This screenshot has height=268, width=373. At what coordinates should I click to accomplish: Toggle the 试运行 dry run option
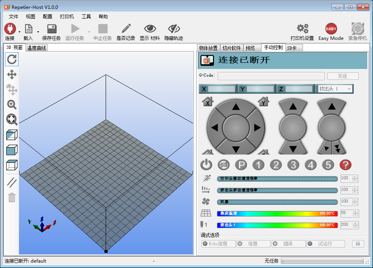326,244
